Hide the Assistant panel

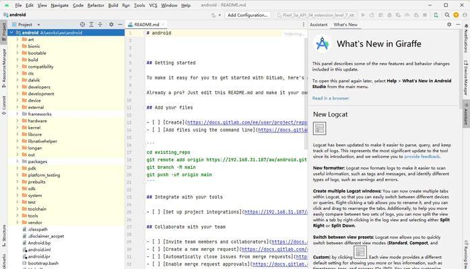tap(458, 24)
